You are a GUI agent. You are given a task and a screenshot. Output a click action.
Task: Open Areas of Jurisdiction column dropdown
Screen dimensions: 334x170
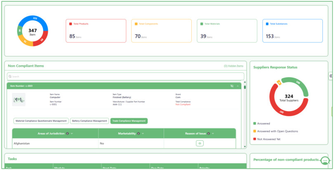point(72,133)
